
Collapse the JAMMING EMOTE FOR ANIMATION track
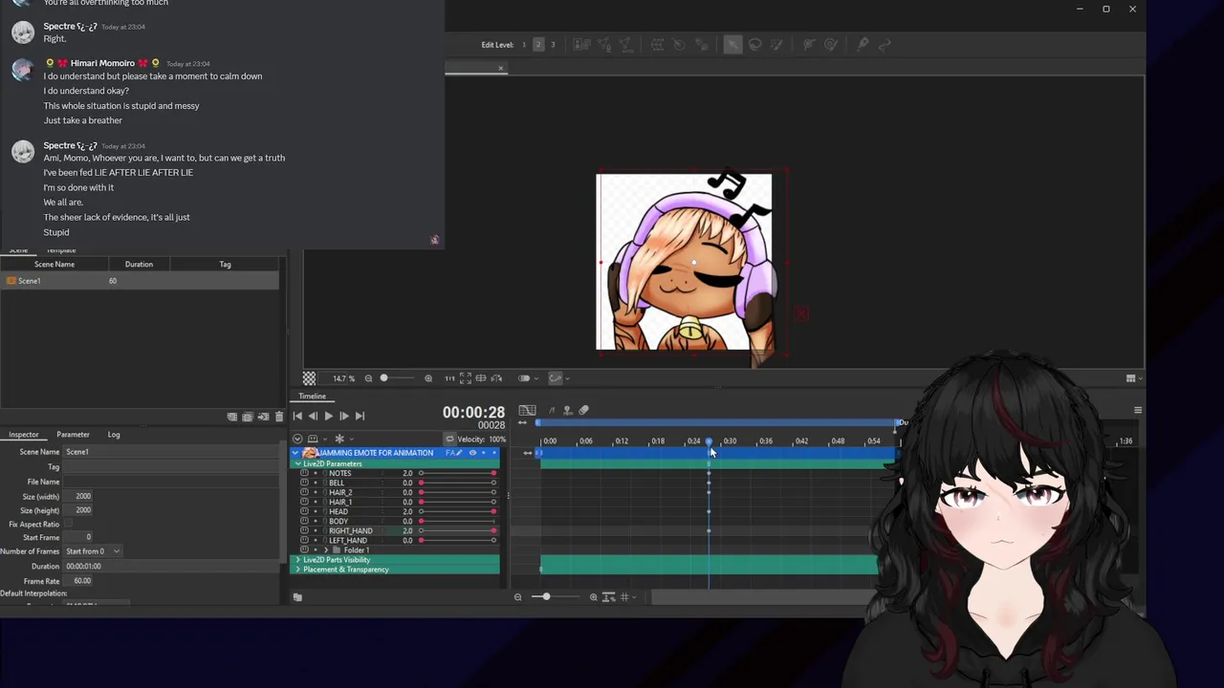pos(295,453)
